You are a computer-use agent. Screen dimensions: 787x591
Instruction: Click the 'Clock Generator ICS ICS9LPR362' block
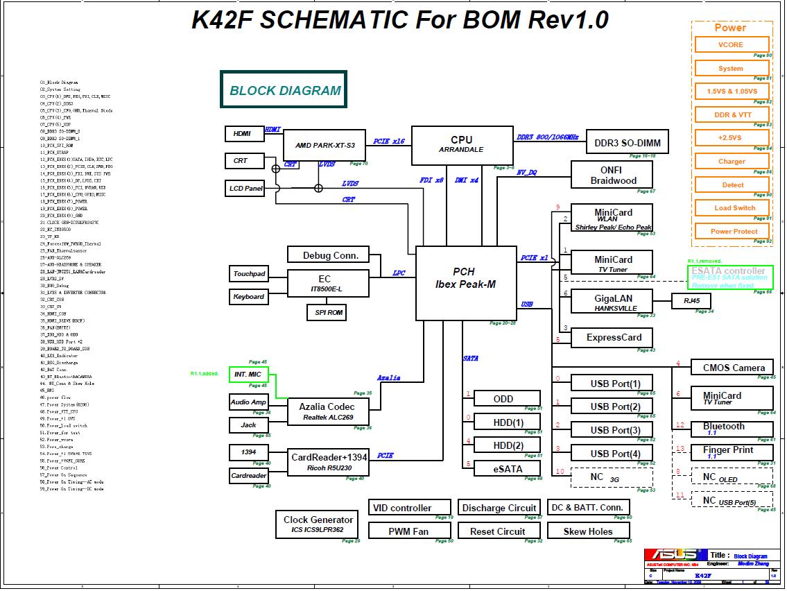point(317,524)
